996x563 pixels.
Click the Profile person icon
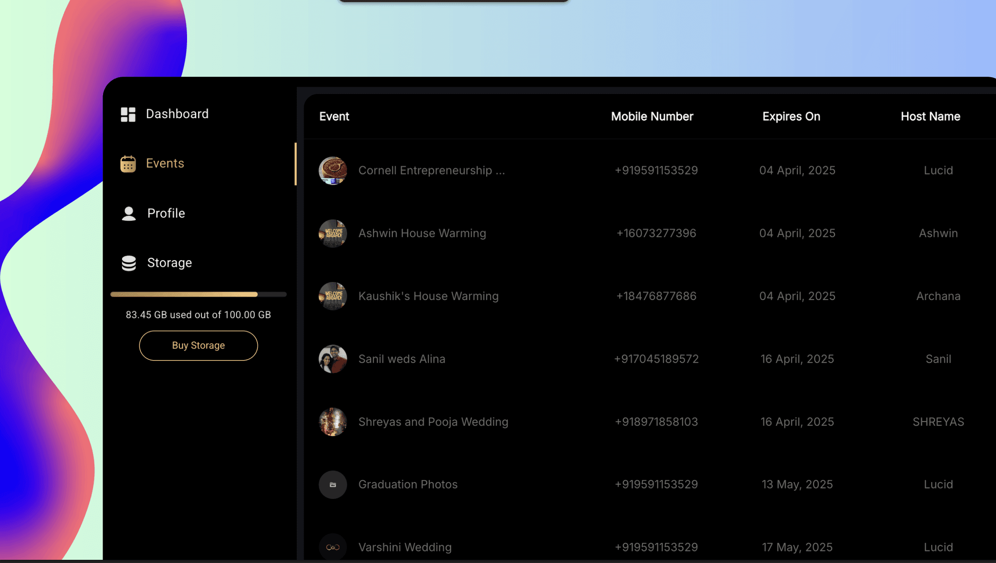129,213
